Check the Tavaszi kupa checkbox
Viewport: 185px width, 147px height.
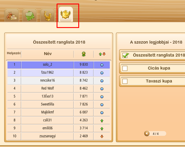tap(125, 81)
